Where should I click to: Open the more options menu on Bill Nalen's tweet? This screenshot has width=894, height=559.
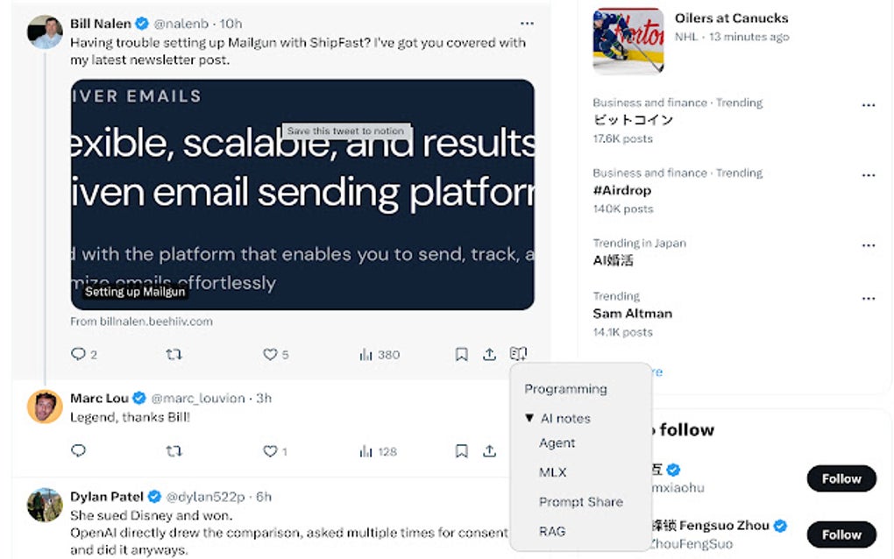(x=527, y=23)
